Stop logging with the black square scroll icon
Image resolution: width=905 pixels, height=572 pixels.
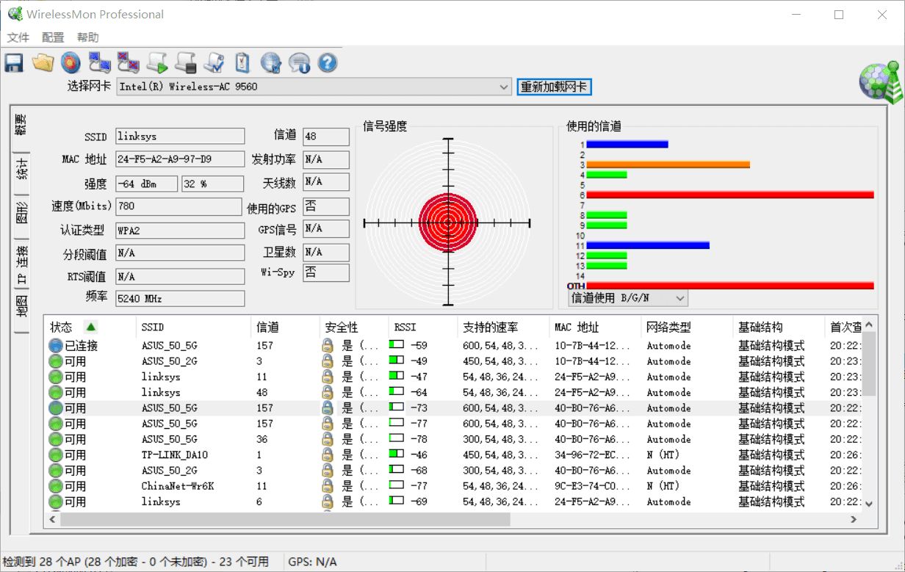point(185,63)
